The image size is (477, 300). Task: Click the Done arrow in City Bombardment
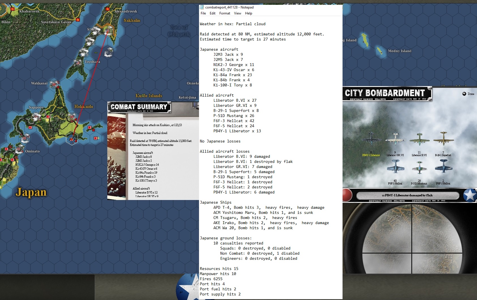coord(464,94)
